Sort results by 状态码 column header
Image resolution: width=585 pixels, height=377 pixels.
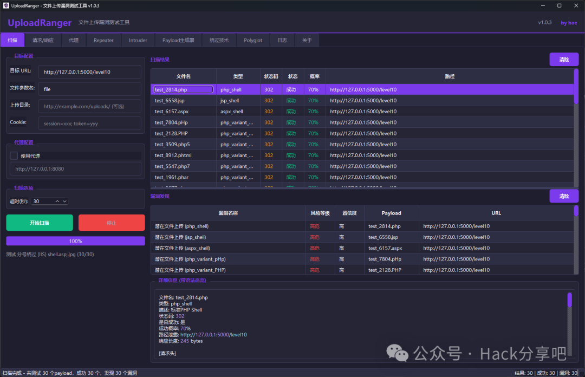click(271, 76)
